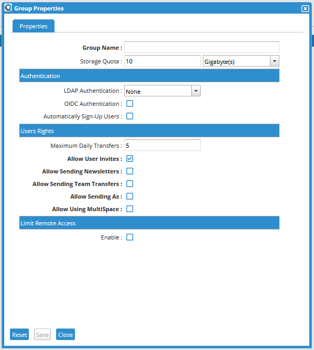The height and width of the screenshot is (350, 314).
Task: Focus the Group Name input field
Action: click(x=202, y=47)
